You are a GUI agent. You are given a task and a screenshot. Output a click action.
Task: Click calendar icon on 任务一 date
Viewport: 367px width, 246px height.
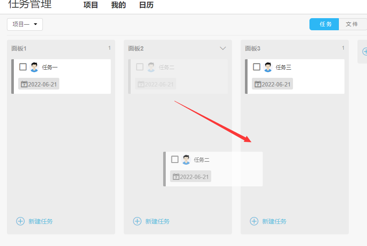(24, 84)
